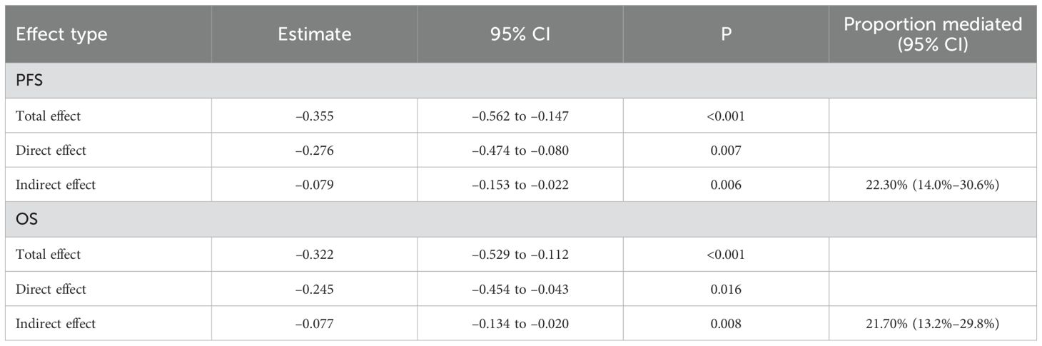Click the "Effect type" column header
Screen dimensions: 1042x346
click(61, 34)
